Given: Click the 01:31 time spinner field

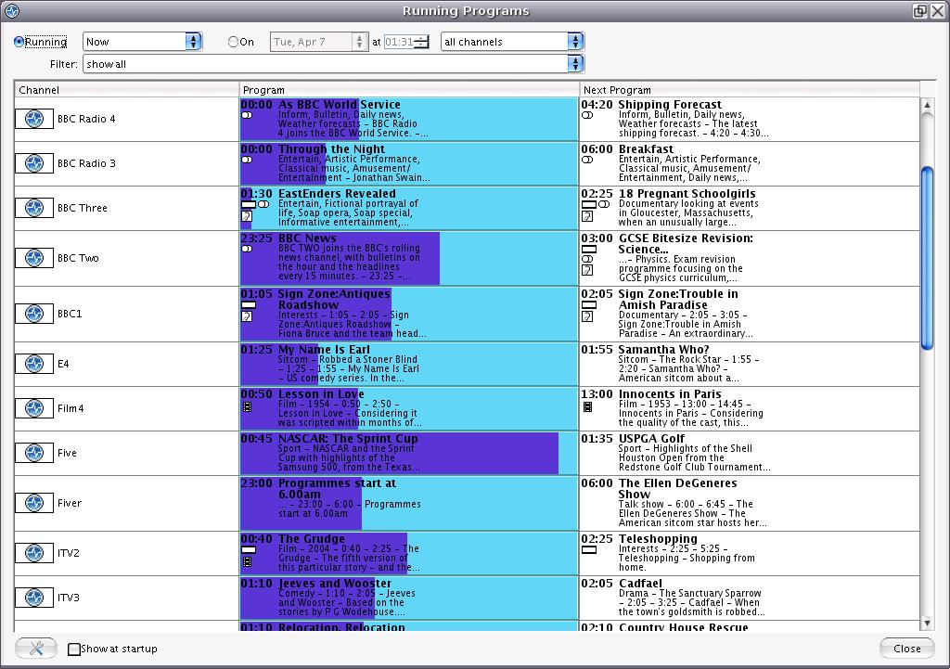Looking at the screenshot, I should coord(406,42).
